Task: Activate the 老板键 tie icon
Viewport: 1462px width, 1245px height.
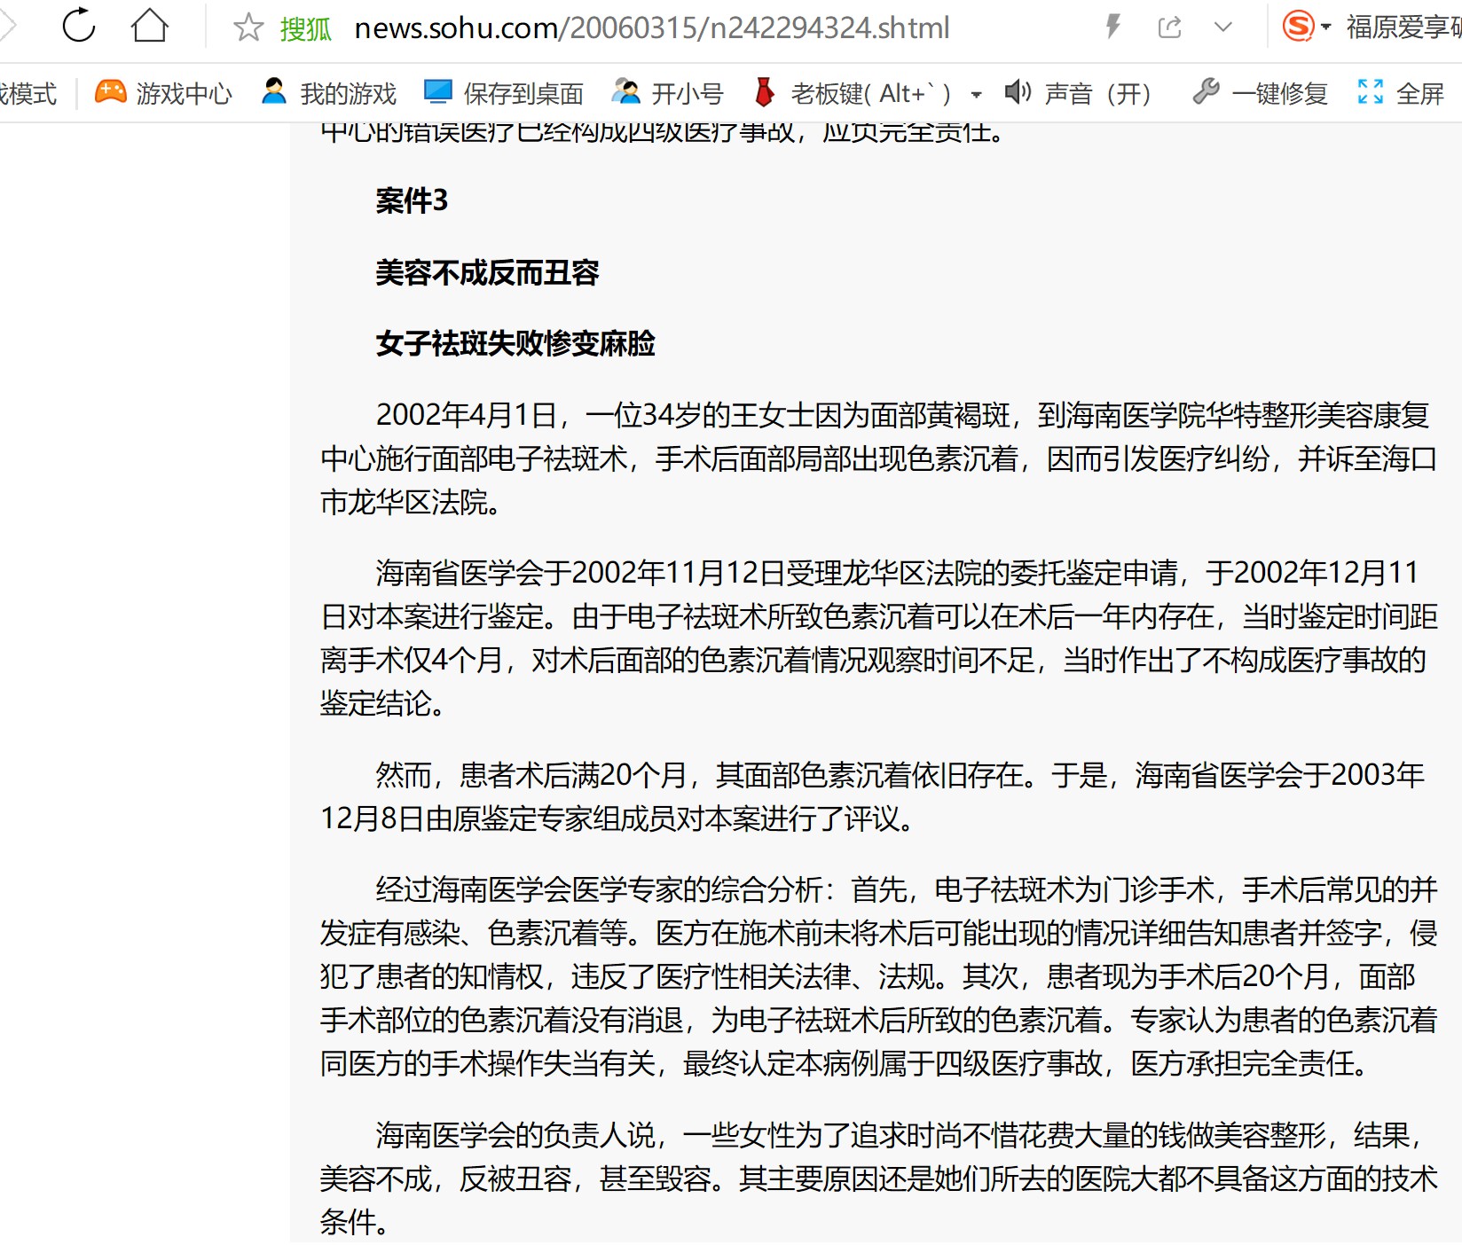Action: (764, 91)
